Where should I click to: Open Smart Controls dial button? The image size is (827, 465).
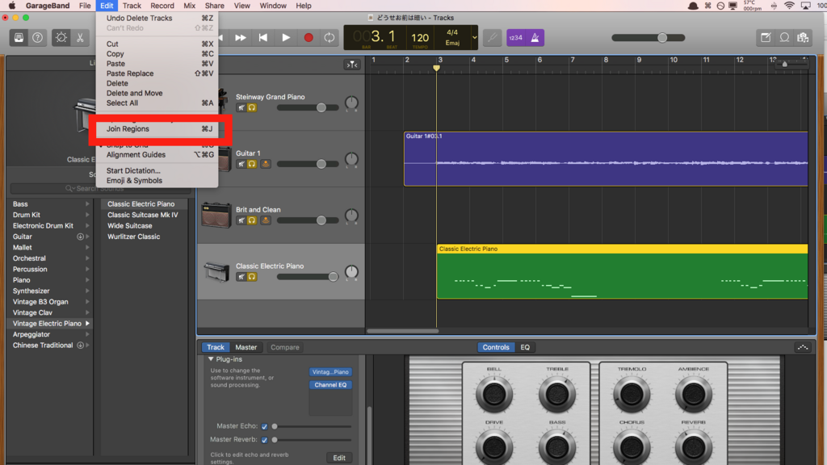pyautogui.click(x=61, y=37)
